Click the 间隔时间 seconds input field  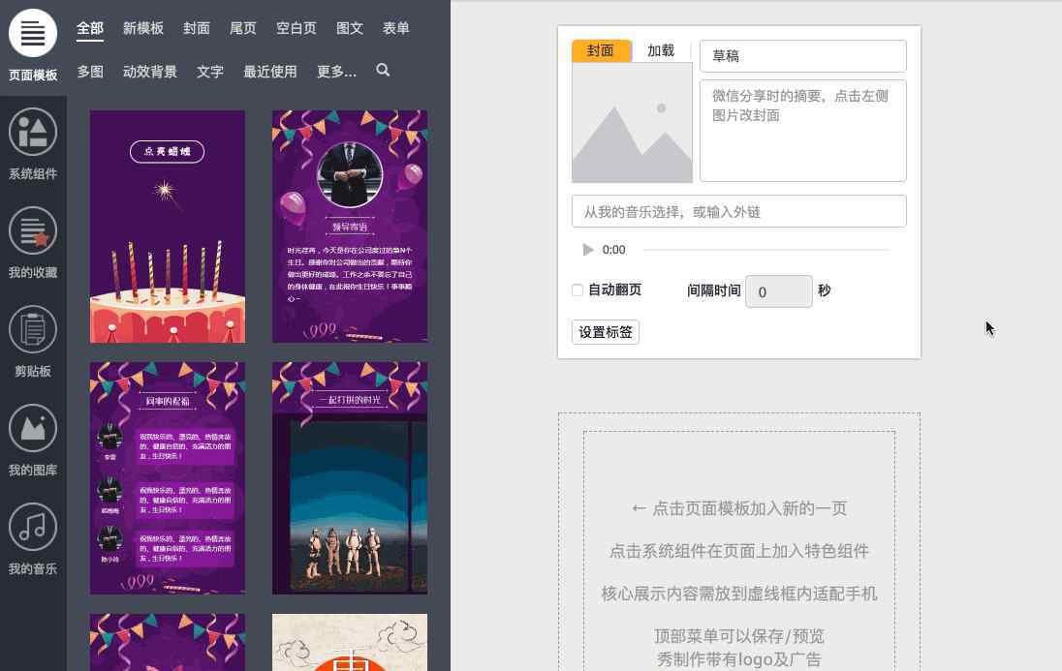[x=779, y=291]
